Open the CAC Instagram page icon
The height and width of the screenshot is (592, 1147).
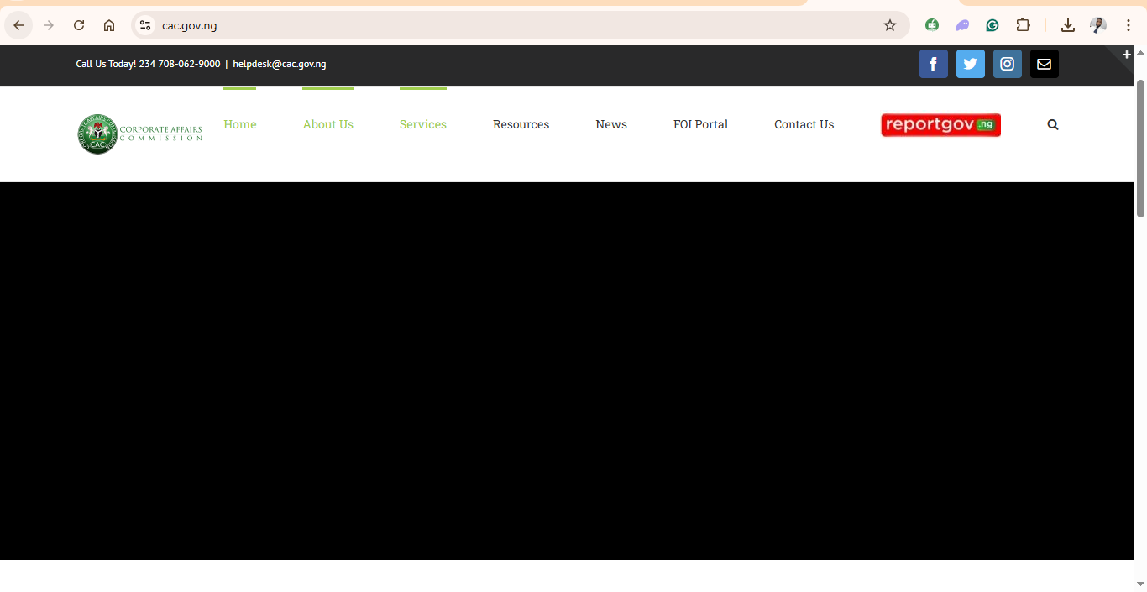coord(1007,64)
